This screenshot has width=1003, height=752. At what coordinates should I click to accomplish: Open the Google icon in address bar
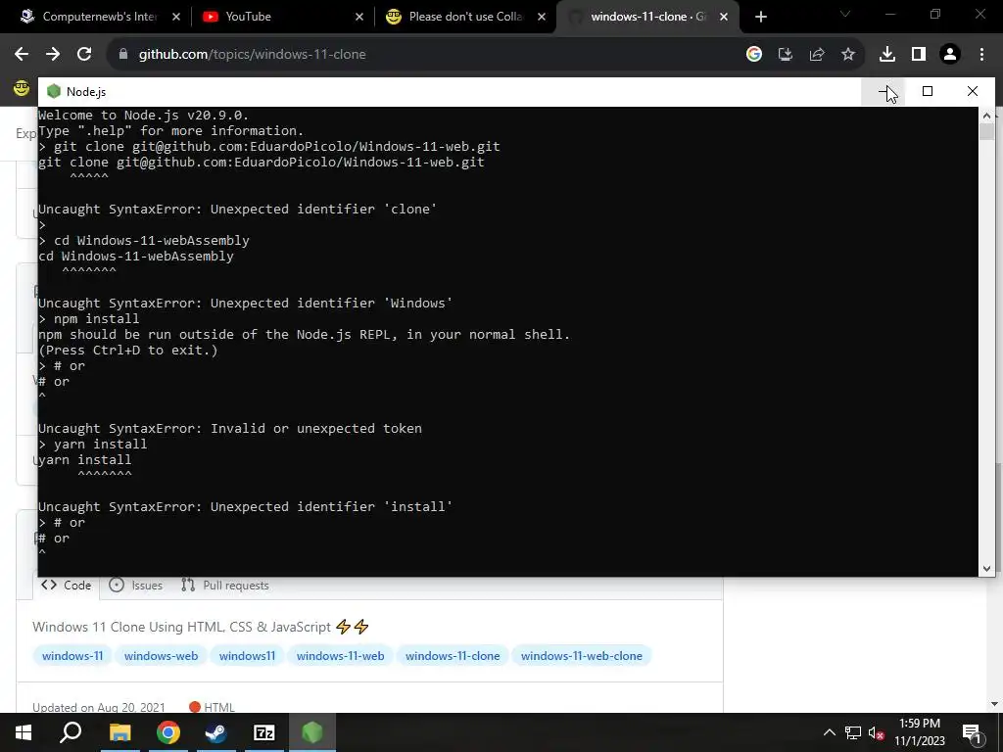point(754,55)
